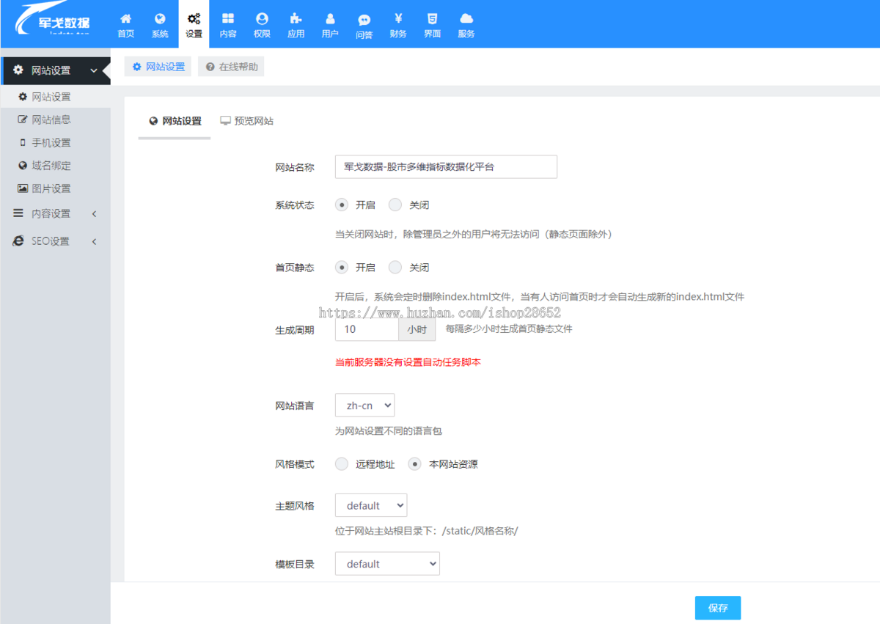Expand the 内容设置 section chevron
The image size is (880, 624).
(94, 214)
